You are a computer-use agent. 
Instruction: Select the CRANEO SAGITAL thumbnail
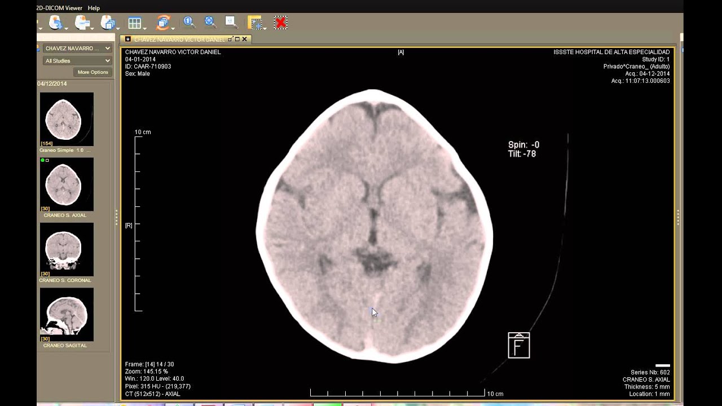pyautogui.click(x=67, y=315)
